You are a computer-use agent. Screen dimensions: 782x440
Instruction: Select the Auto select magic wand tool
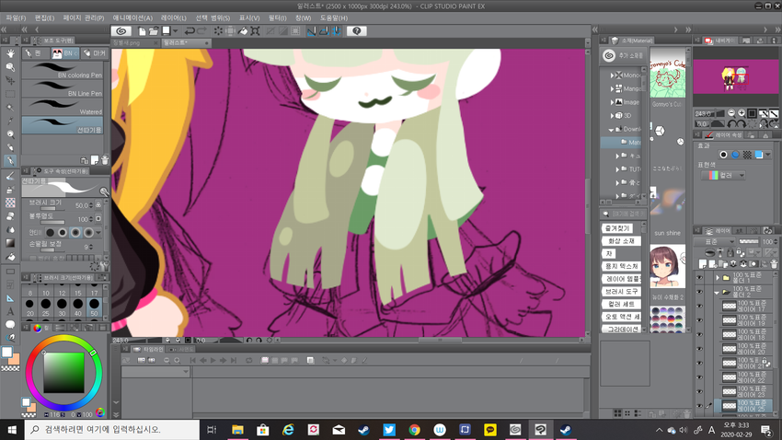pyautogui.click(x=10, y=108)
